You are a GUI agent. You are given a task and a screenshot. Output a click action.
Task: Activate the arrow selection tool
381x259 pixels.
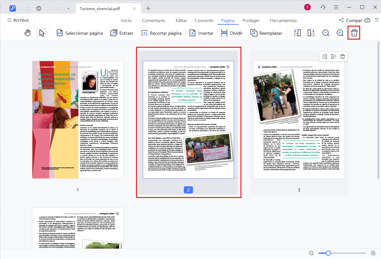pos(42,33)
